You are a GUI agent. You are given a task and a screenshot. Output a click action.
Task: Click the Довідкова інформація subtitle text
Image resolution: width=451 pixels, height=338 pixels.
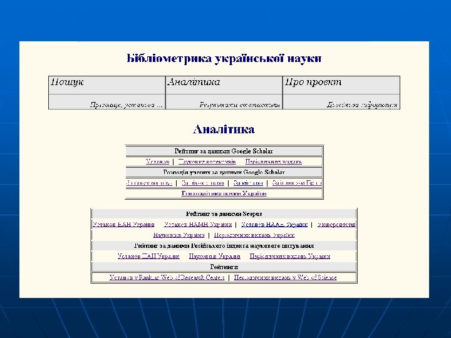coord(362,105)
